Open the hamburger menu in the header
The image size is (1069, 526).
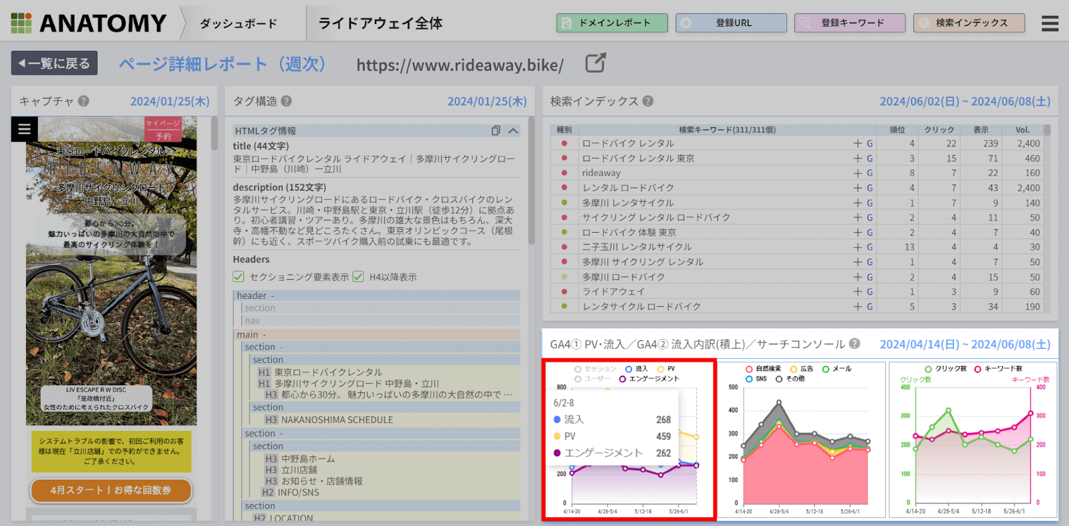click(1050, 23)
